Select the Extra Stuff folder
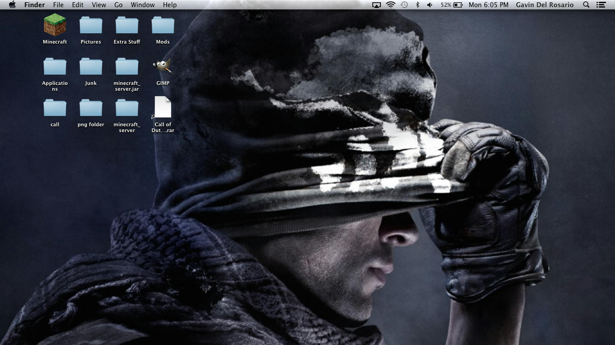615x345 pixels. [127, 25]
